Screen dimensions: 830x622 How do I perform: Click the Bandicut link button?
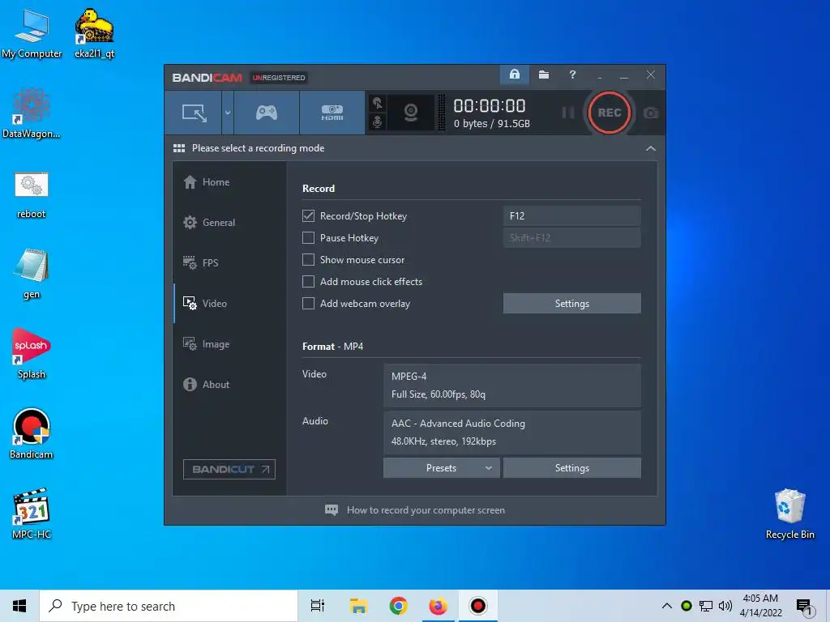(229, 469)
